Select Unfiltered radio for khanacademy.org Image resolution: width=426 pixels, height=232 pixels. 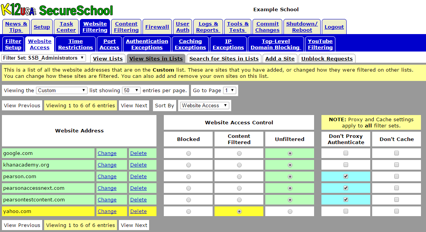(290, 165)
